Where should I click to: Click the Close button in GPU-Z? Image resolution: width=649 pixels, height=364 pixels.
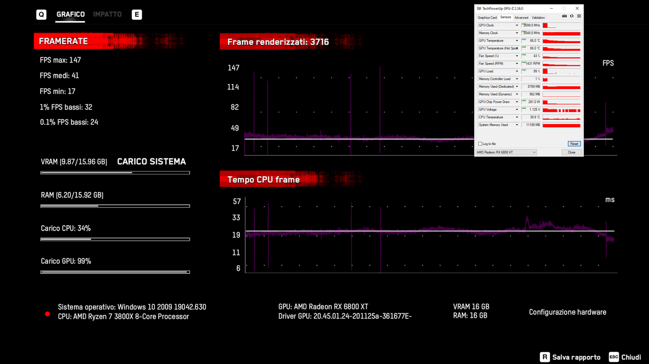point(571,152)
